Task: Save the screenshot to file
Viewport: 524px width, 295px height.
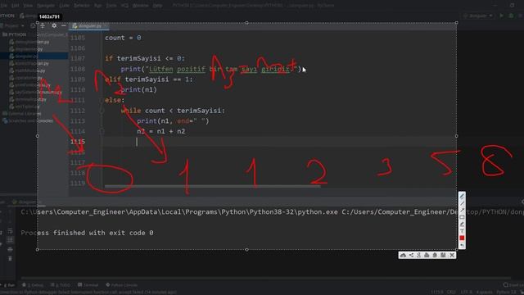Action: [x=443, y=255]
